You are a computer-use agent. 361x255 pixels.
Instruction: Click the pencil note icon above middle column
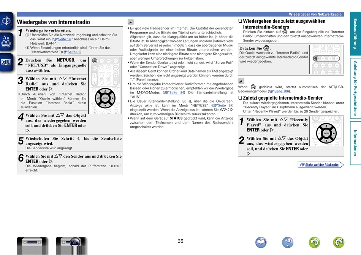click(x=131, y=22)
